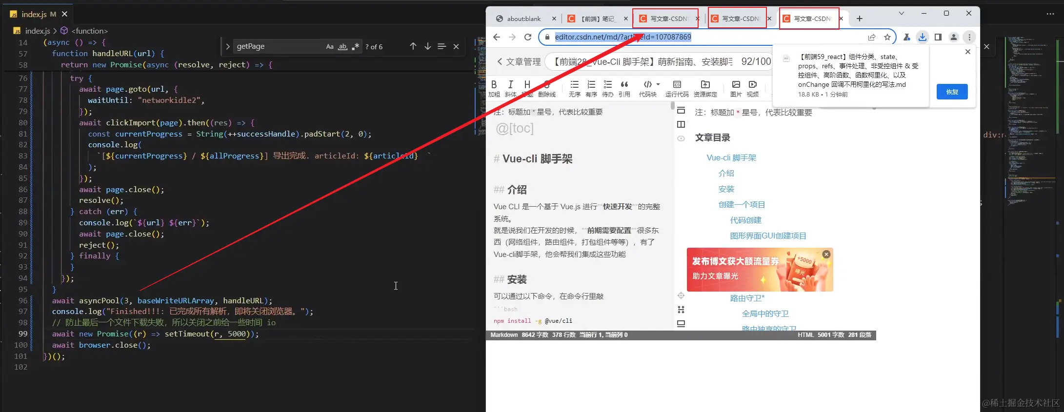Jump to 全局中的守卫 in contents
The width and height of the screenshot is (1064, 412).
pyautogui.click(x=765, y=314)
